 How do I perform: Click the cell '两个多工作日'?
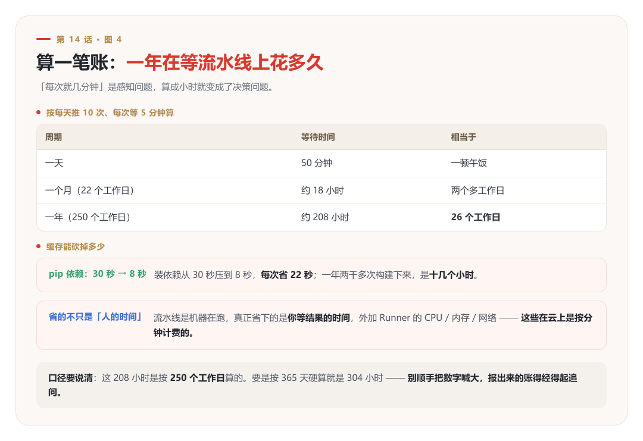tap(477, 190)
